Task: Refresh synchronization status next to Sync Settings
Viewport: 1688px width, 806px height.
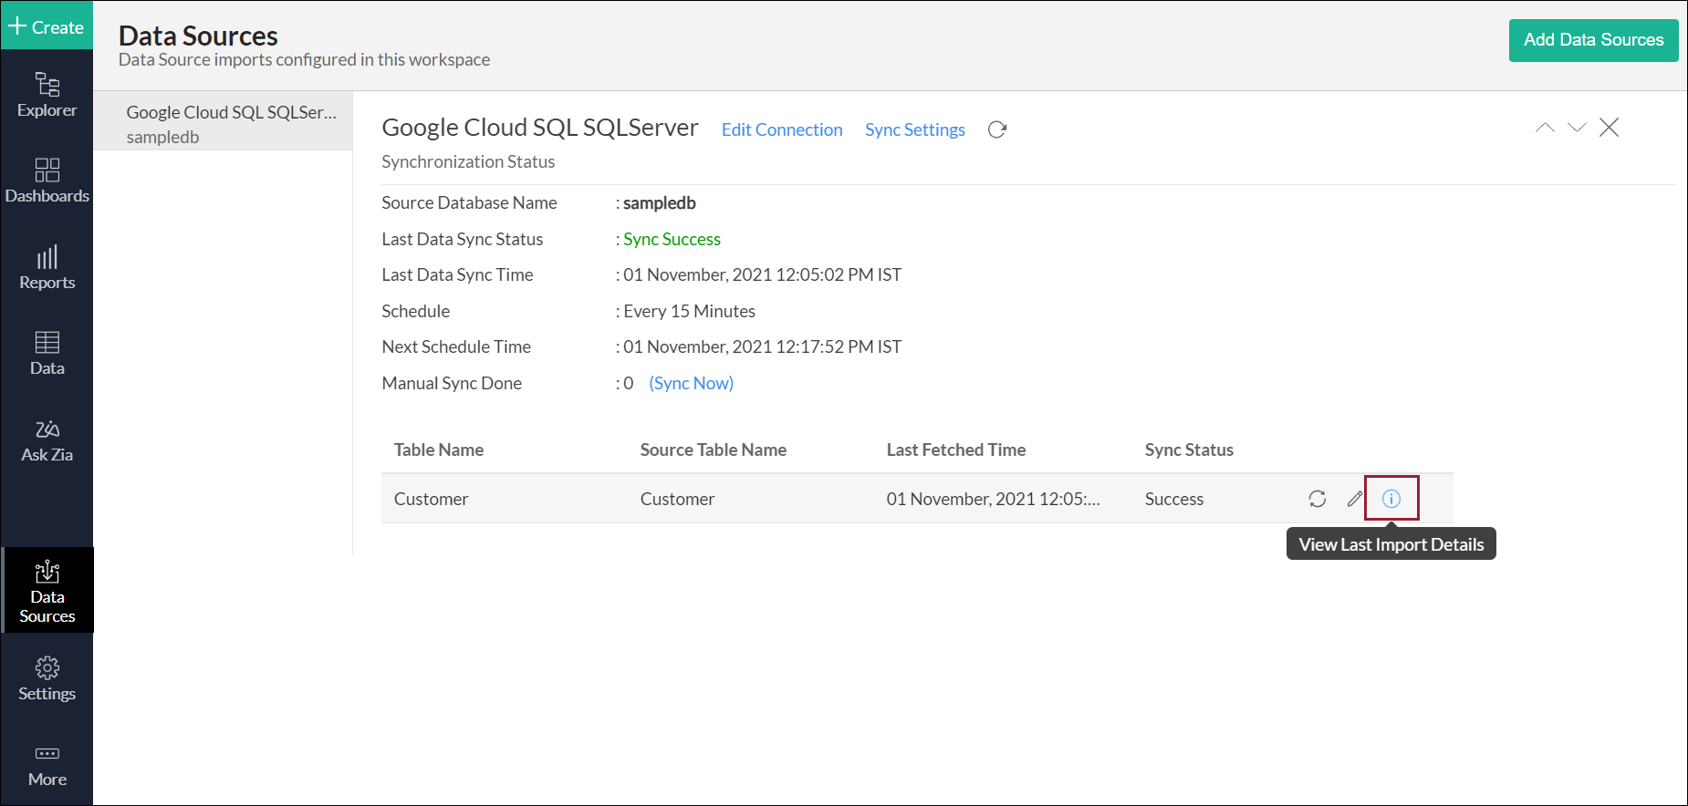Action: point(997,129)
